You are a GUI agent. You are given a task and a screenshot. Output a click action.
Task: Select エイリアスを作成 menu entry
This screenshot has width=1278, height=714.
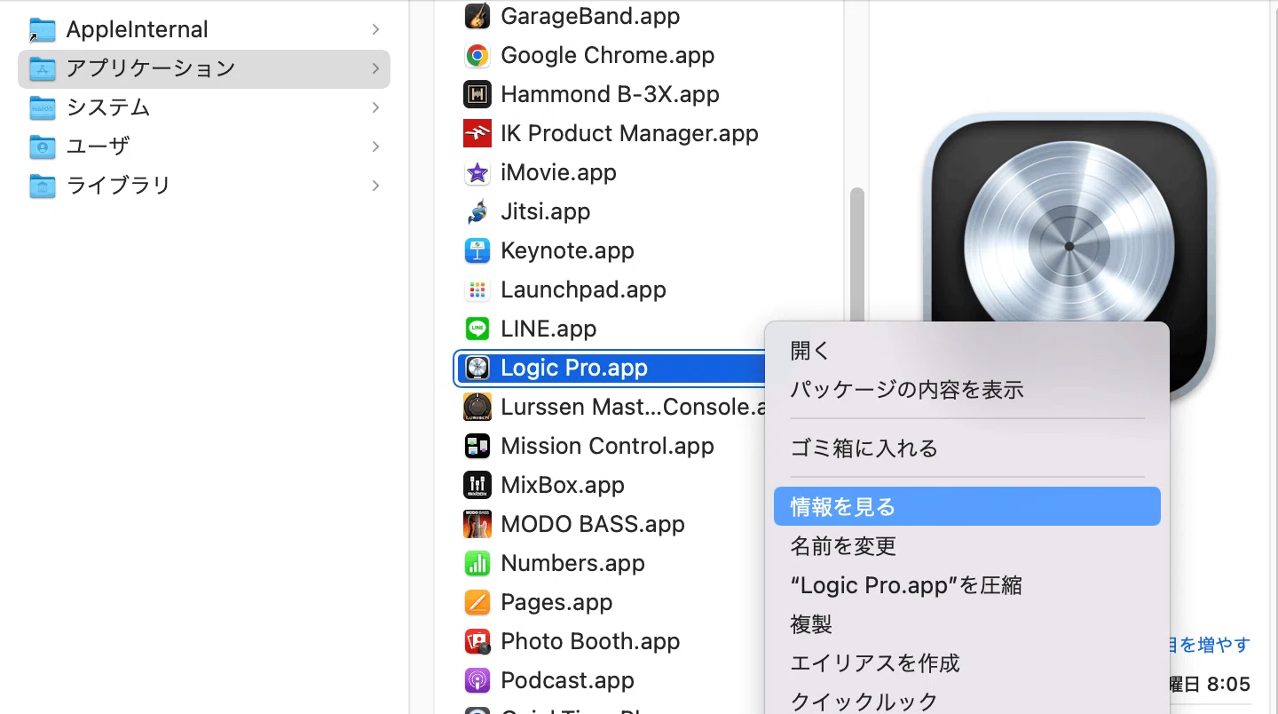[x=966, y=662]
